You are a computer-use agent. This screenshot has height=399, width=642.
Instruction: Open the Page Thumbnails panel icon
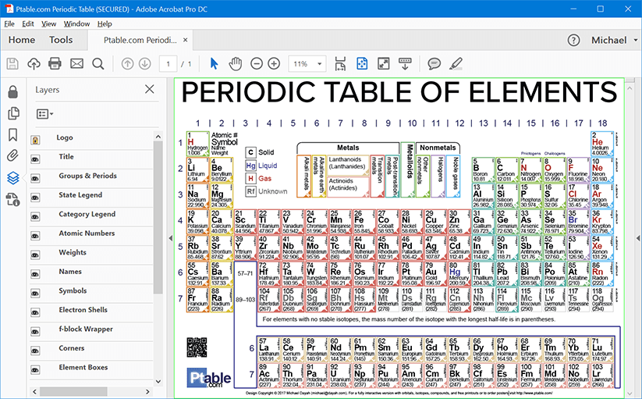[12, 114]
